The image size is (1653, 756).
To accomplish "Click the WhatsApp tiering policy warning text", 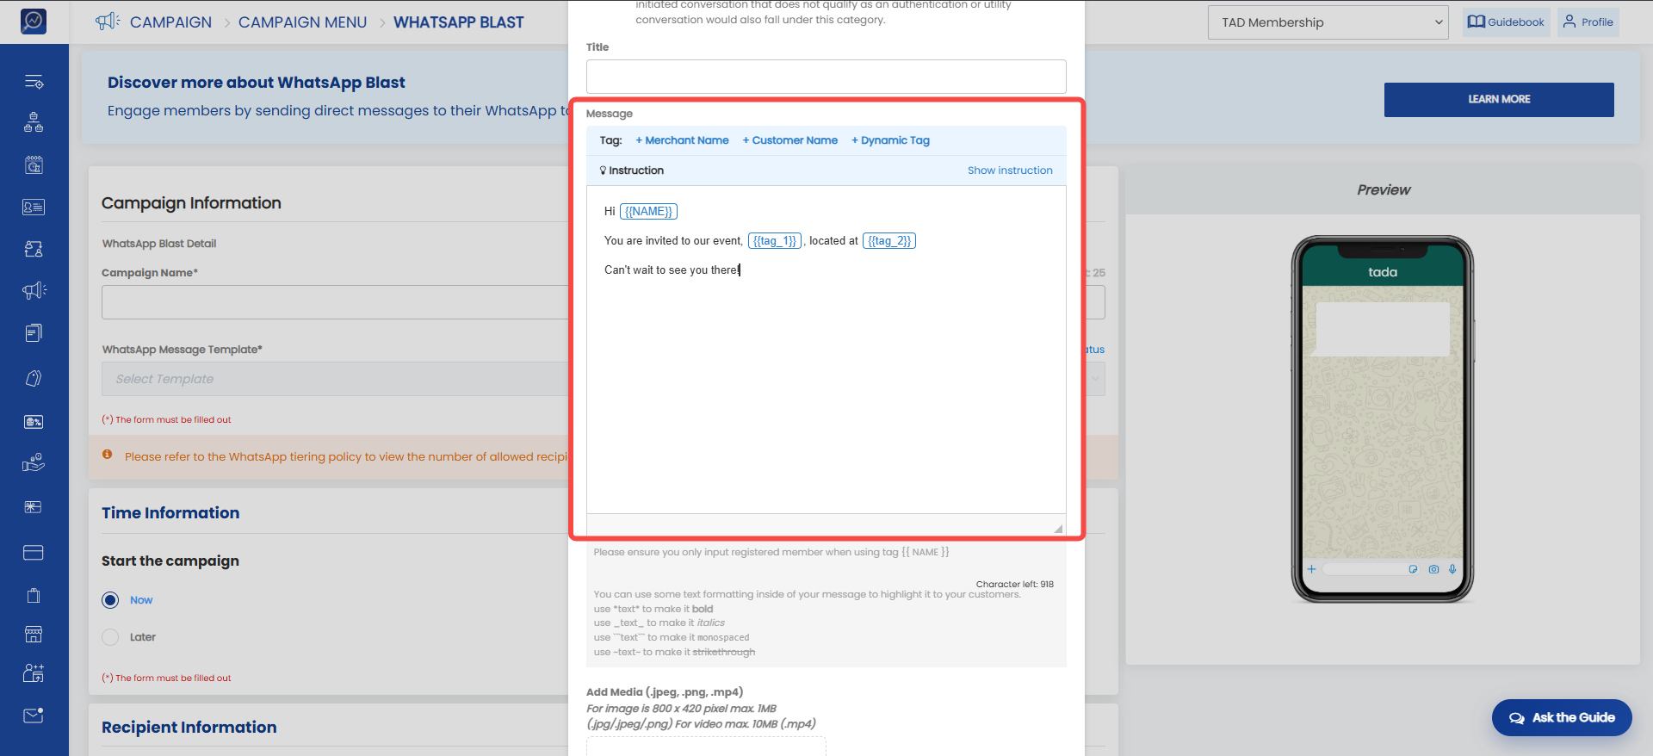I will [x=346, y=457].
